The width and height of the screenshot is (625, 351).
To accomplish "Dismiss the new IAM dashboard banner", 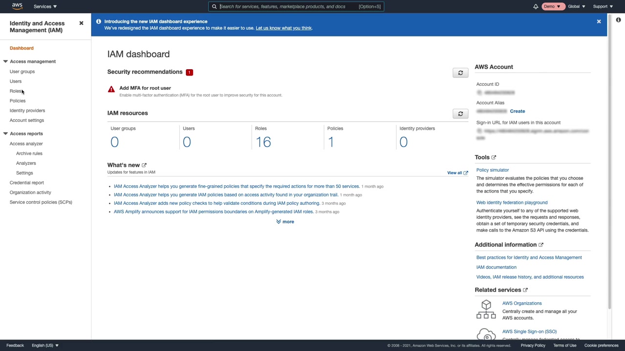I will tap(599, 21).
